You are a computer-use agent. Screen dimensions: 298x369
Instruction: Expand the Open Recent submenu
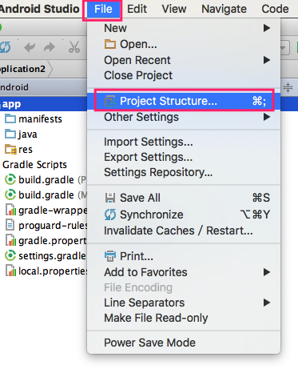(x=184, y=60)
